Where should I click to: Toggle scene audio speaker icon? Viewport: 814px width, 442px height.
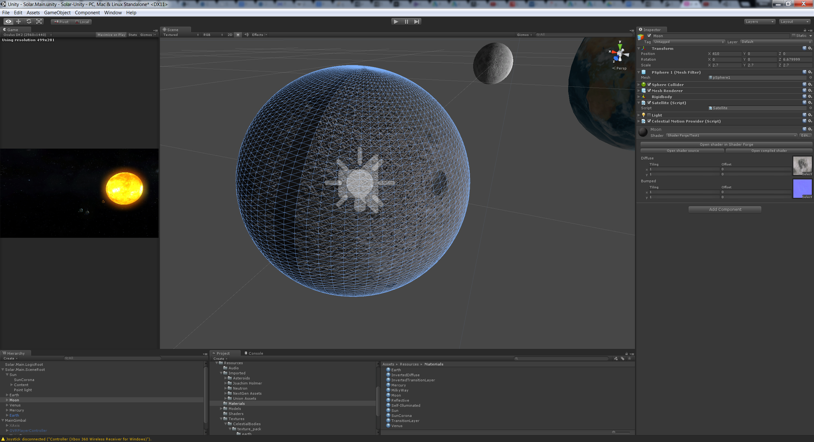[x=247, y=35]
